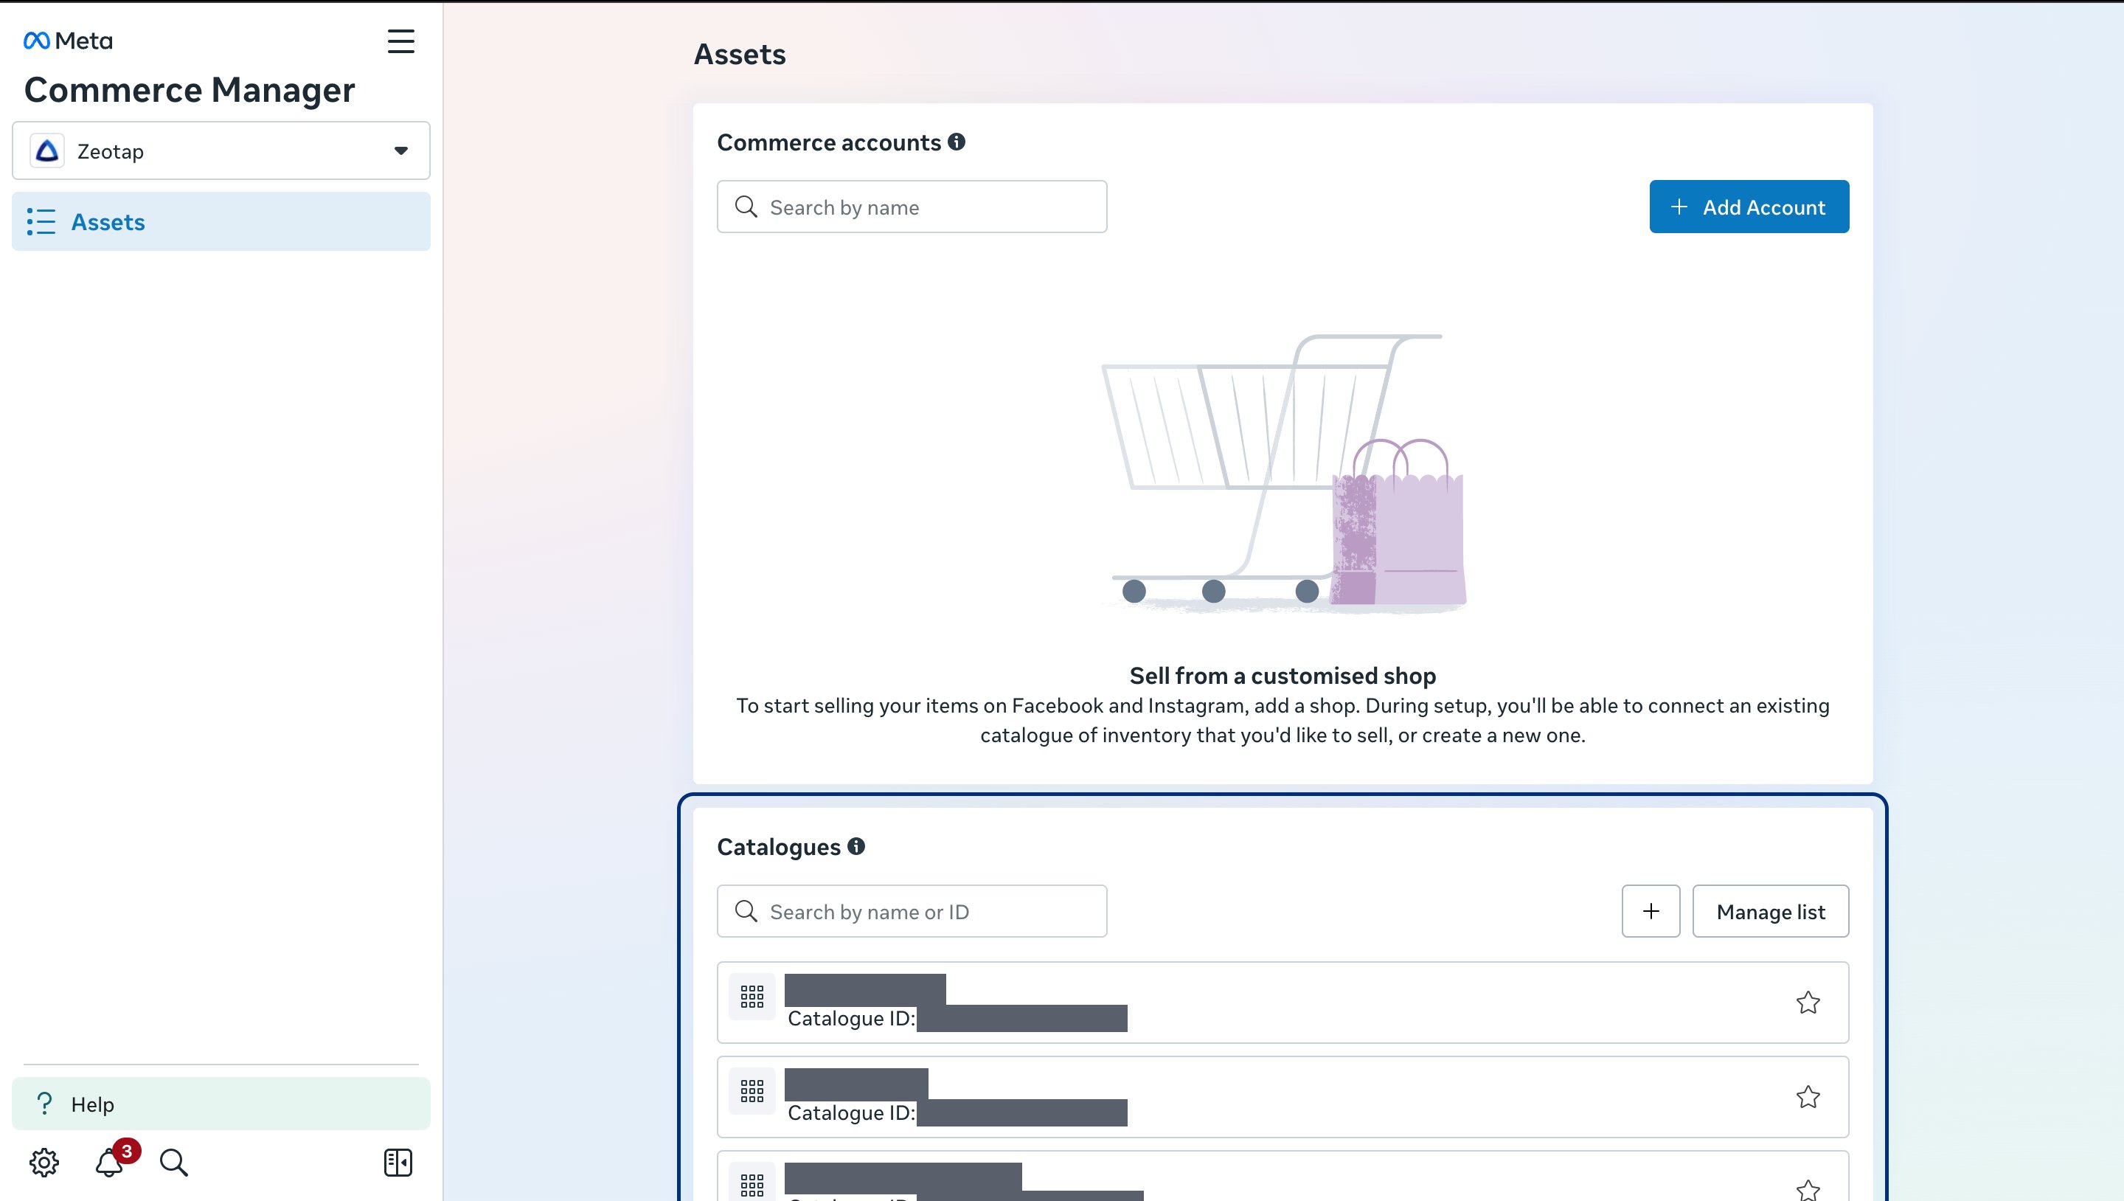This screenshot has height=1201, width=2124.
Task: Click the second catalogue's grid icon
Action: pos(752,1091)
